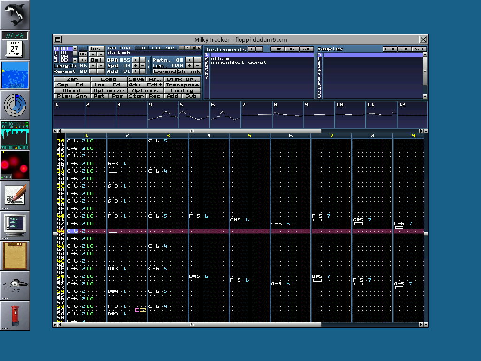This screenshot has height=361, width=481.
Task: Click Play Sng to play the song
Action: point(72,96)
